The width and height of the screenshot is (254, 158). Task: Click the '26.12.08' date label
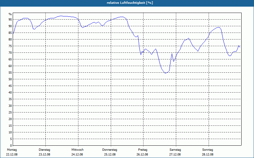[142, 155]
